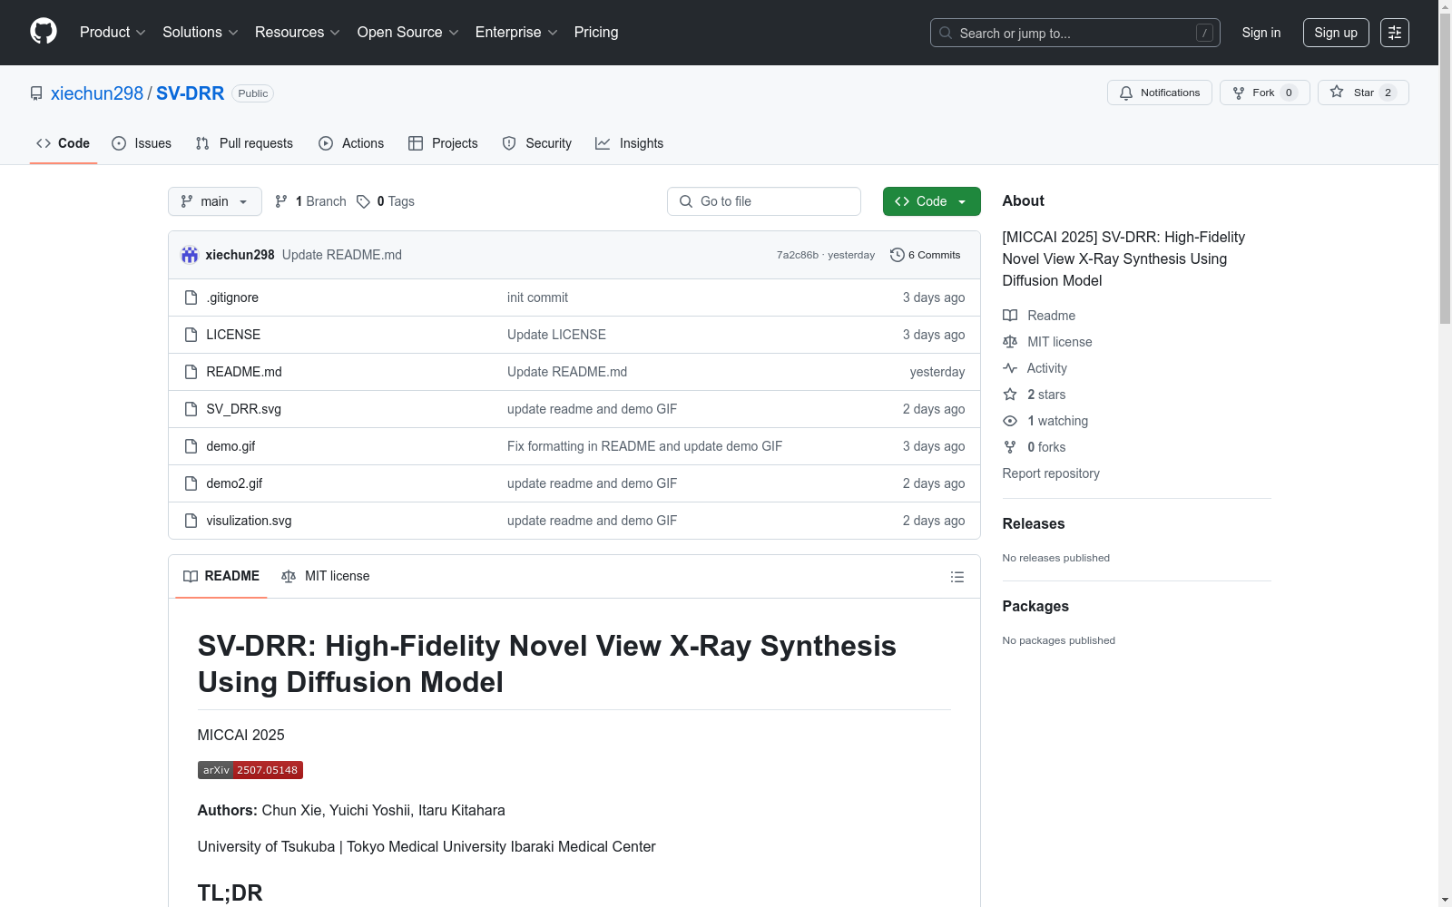Screen dimensions: 1452x907
Task: View the 1 Branch list
Action: [310, 201]
